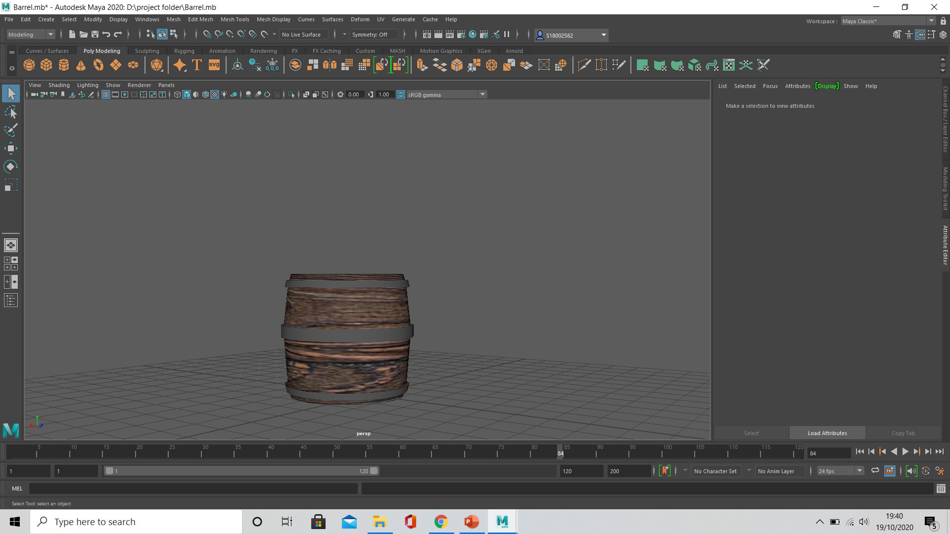The width and height of the screenshot is (950, 534).
Task: Select the Paint Selection tool in the toolbox
Action: pos(11,130)
